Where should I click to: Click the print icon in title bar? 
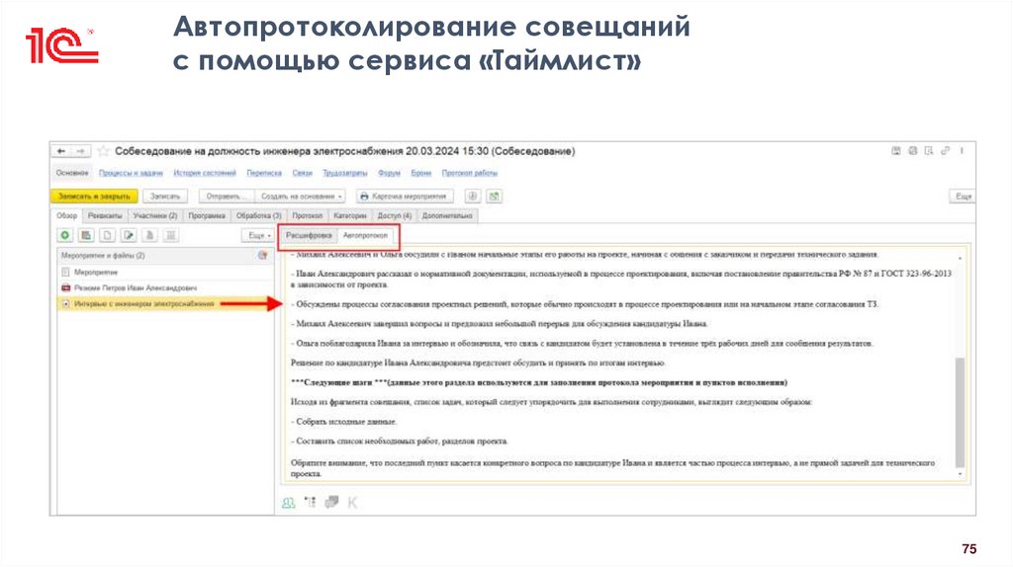(x=913, y=151)
